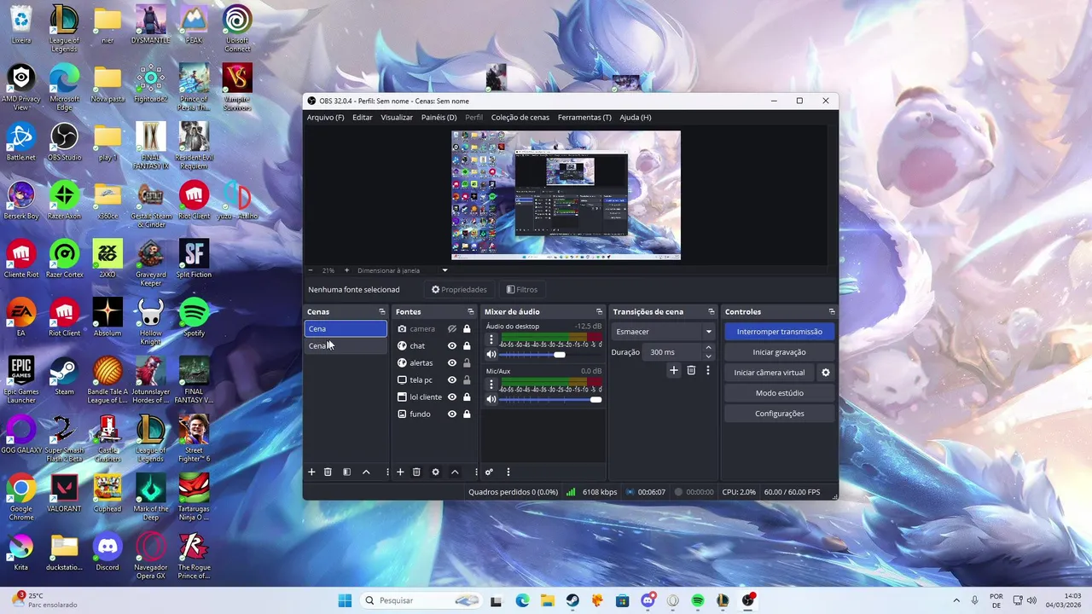Unlock the camera source
1092x614 pixels.
tap(467, 329)
